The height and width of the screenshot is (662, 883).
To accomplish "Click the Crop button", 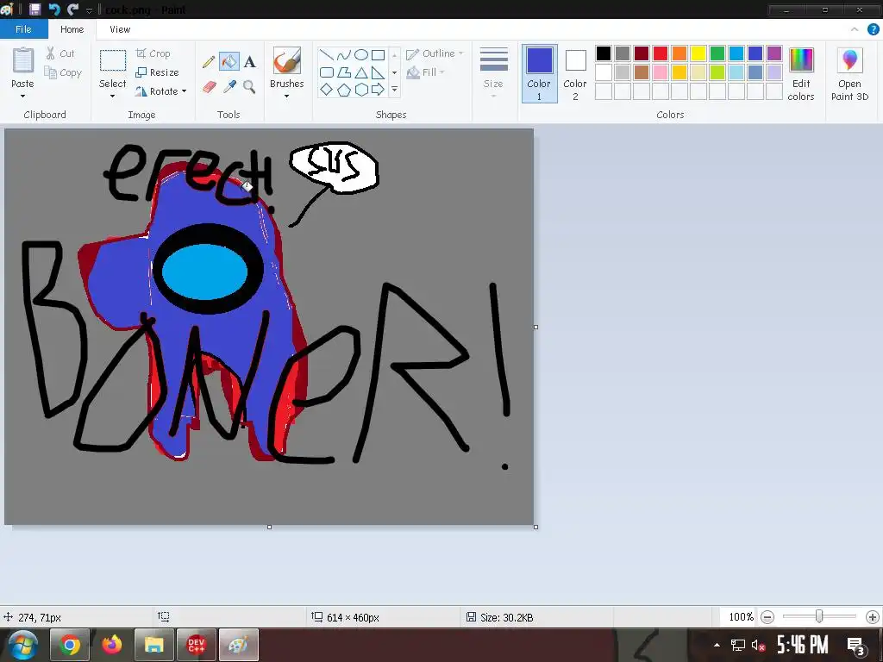I will click(x=153, y=53).
